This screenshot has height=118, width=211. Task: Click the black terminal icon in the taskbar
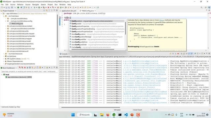pos(120,115)
